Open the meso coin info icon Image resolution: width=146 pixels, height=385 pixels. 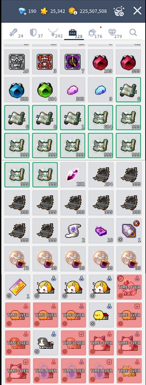(x=73, y=11)
